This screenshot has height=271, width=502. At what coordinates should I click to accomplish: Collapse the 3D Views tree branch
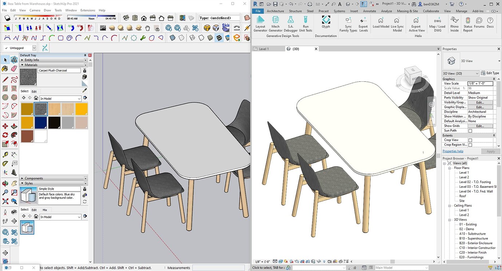450,219
